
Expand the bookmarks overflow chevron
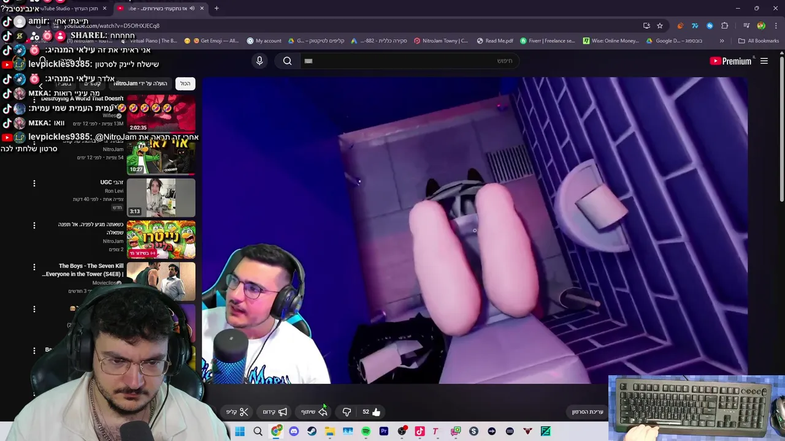[x=722, y=41]
